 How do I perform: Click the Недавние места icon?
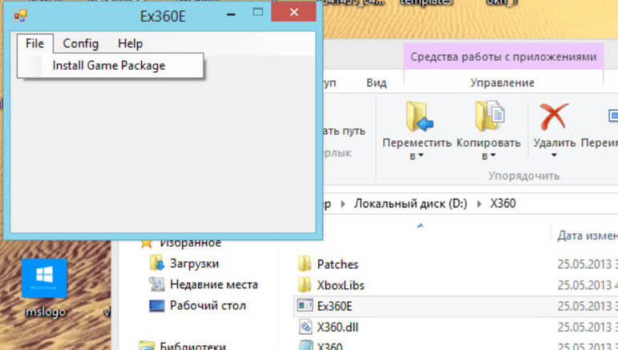157,284
